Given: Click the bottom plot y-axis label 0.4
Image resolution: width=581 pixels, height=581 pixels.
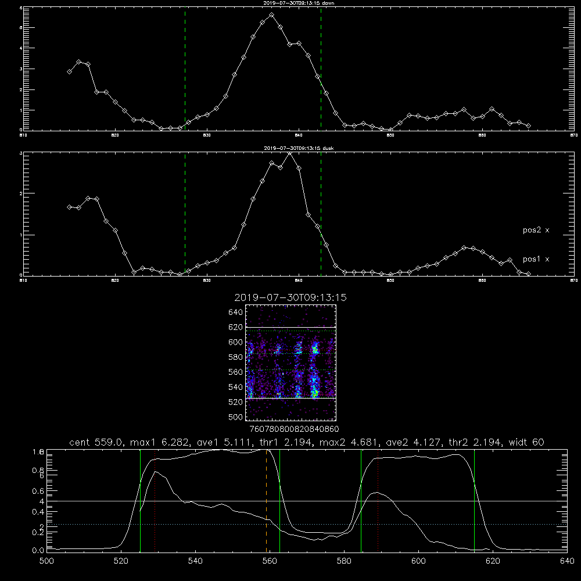Looking at the screenshot, I should (x=38, y=512).
